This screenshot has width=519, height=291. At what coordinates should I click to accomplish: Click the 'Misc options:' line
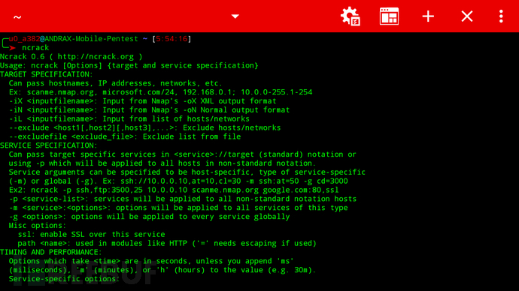[x=38, y=226]
